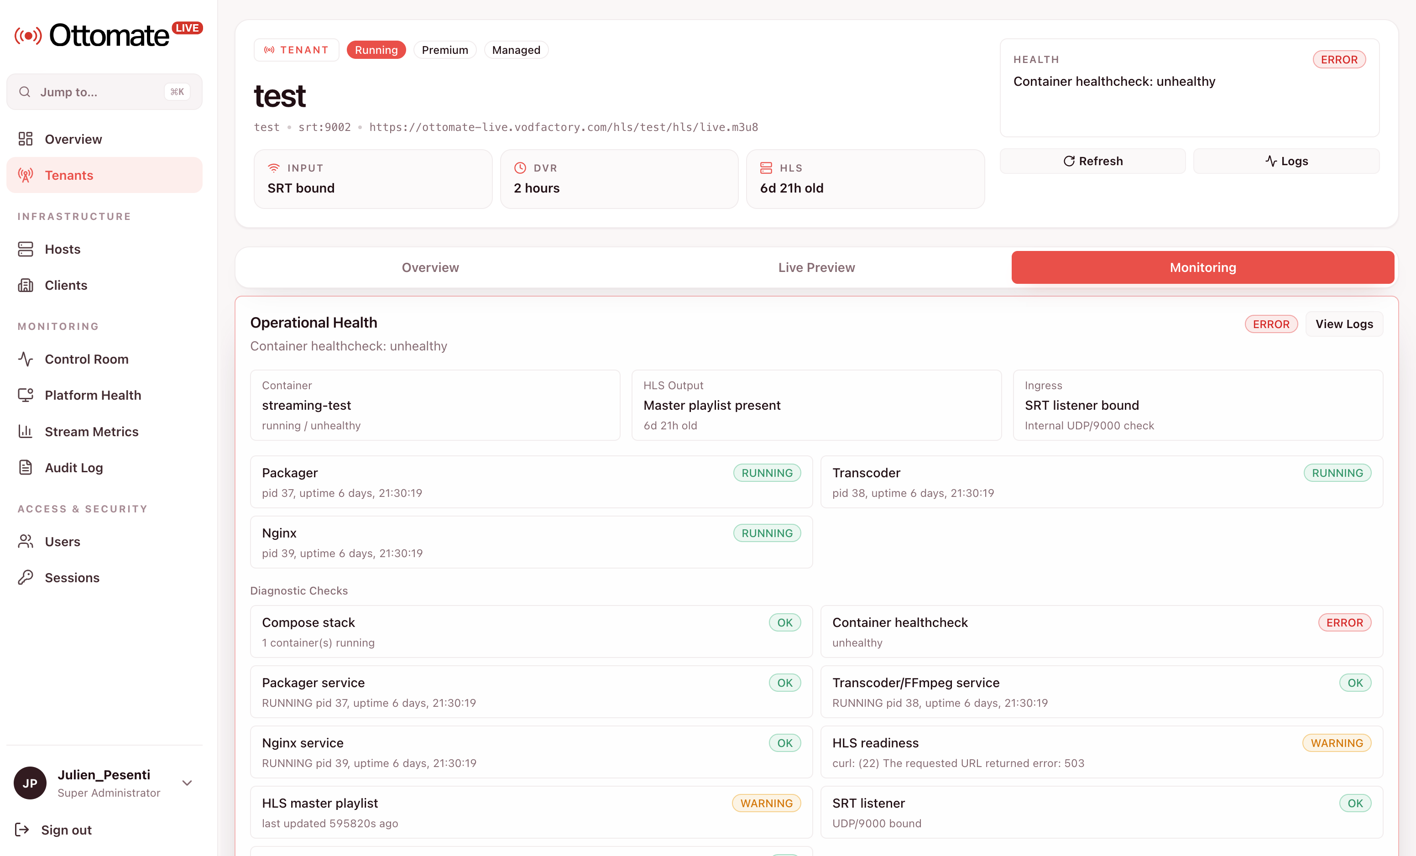Click the SRT listener OK badge
This screenshot has height=856, width=1416.
1355,803
